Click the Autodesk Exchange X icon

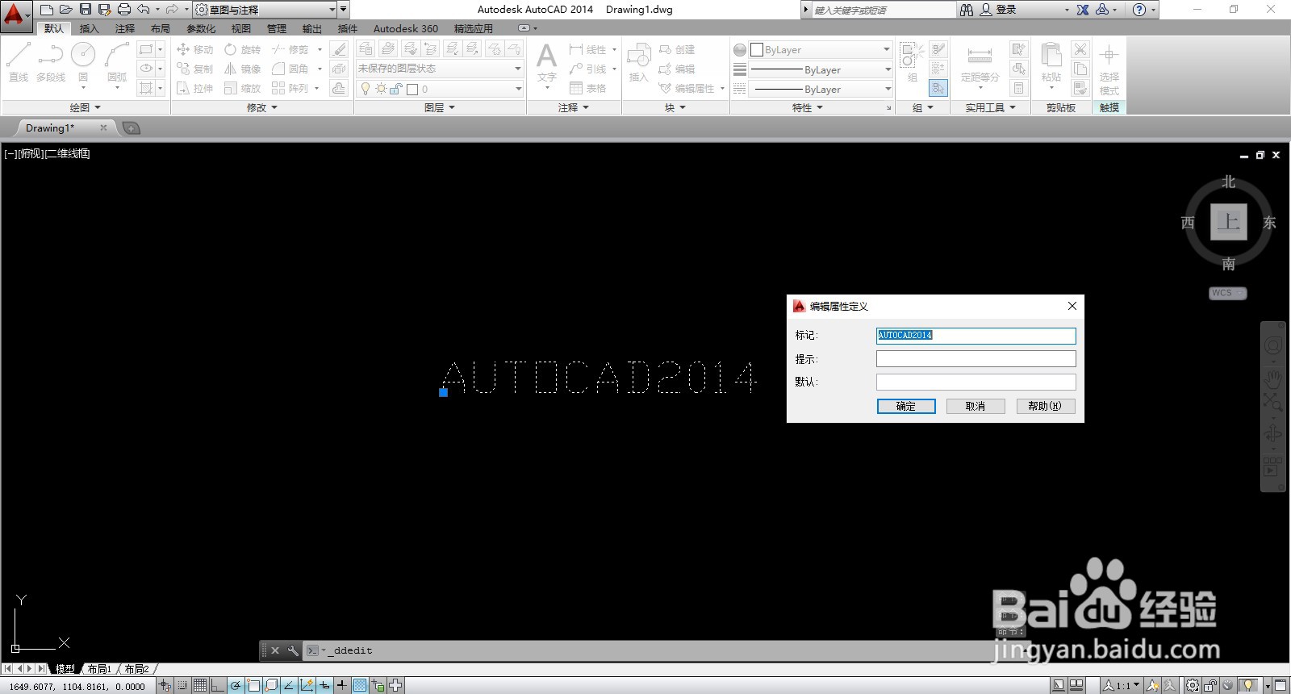(1083, 10)
